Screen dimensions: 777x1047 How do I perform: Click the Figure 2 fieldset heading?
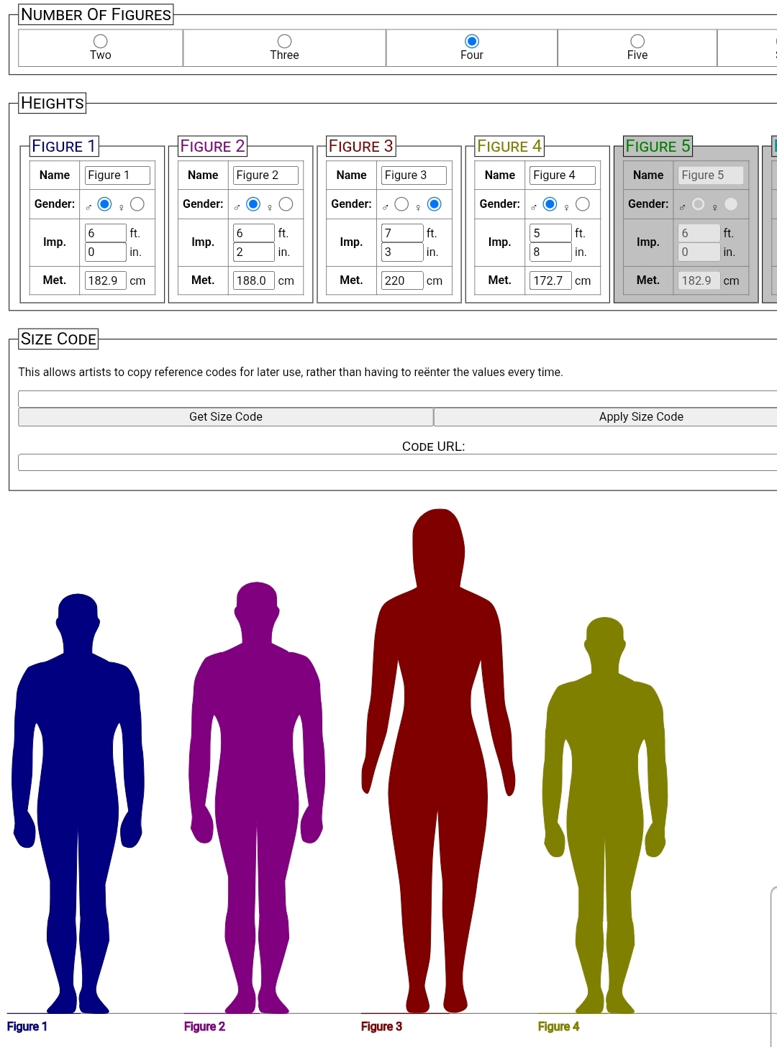point(212,146)
